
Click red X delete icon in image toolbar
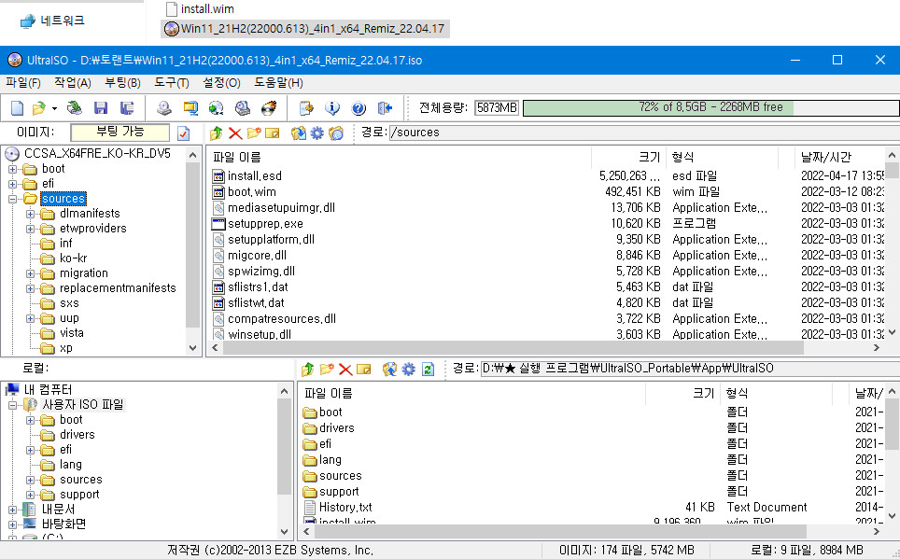pos(234,133)
